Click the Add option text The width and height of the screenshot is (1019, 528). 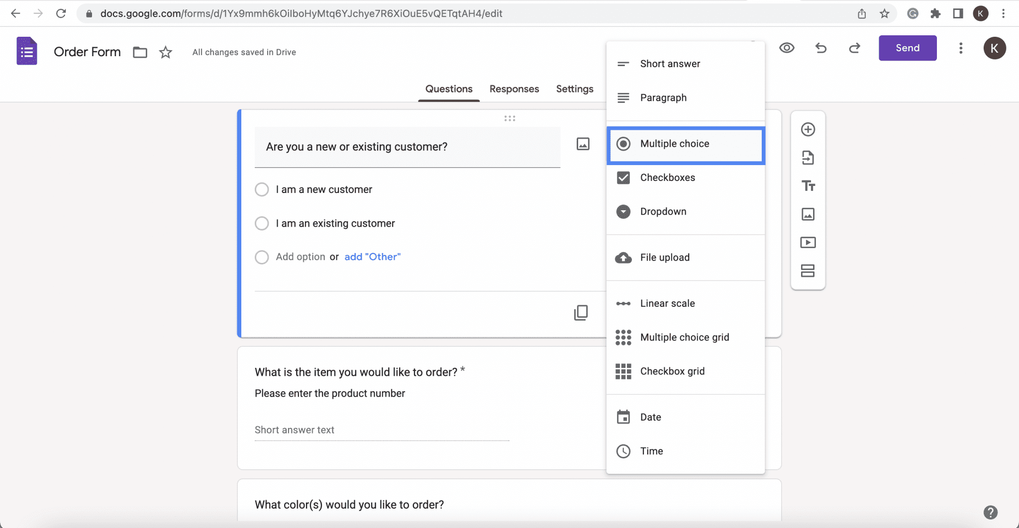click(x=301, y=257)
